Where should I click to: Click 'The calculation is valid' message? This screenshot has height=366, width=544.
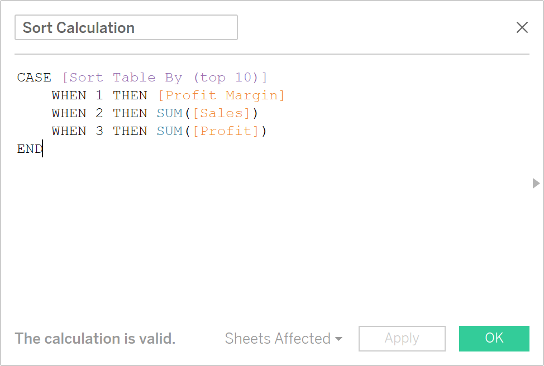coord(94,338)
